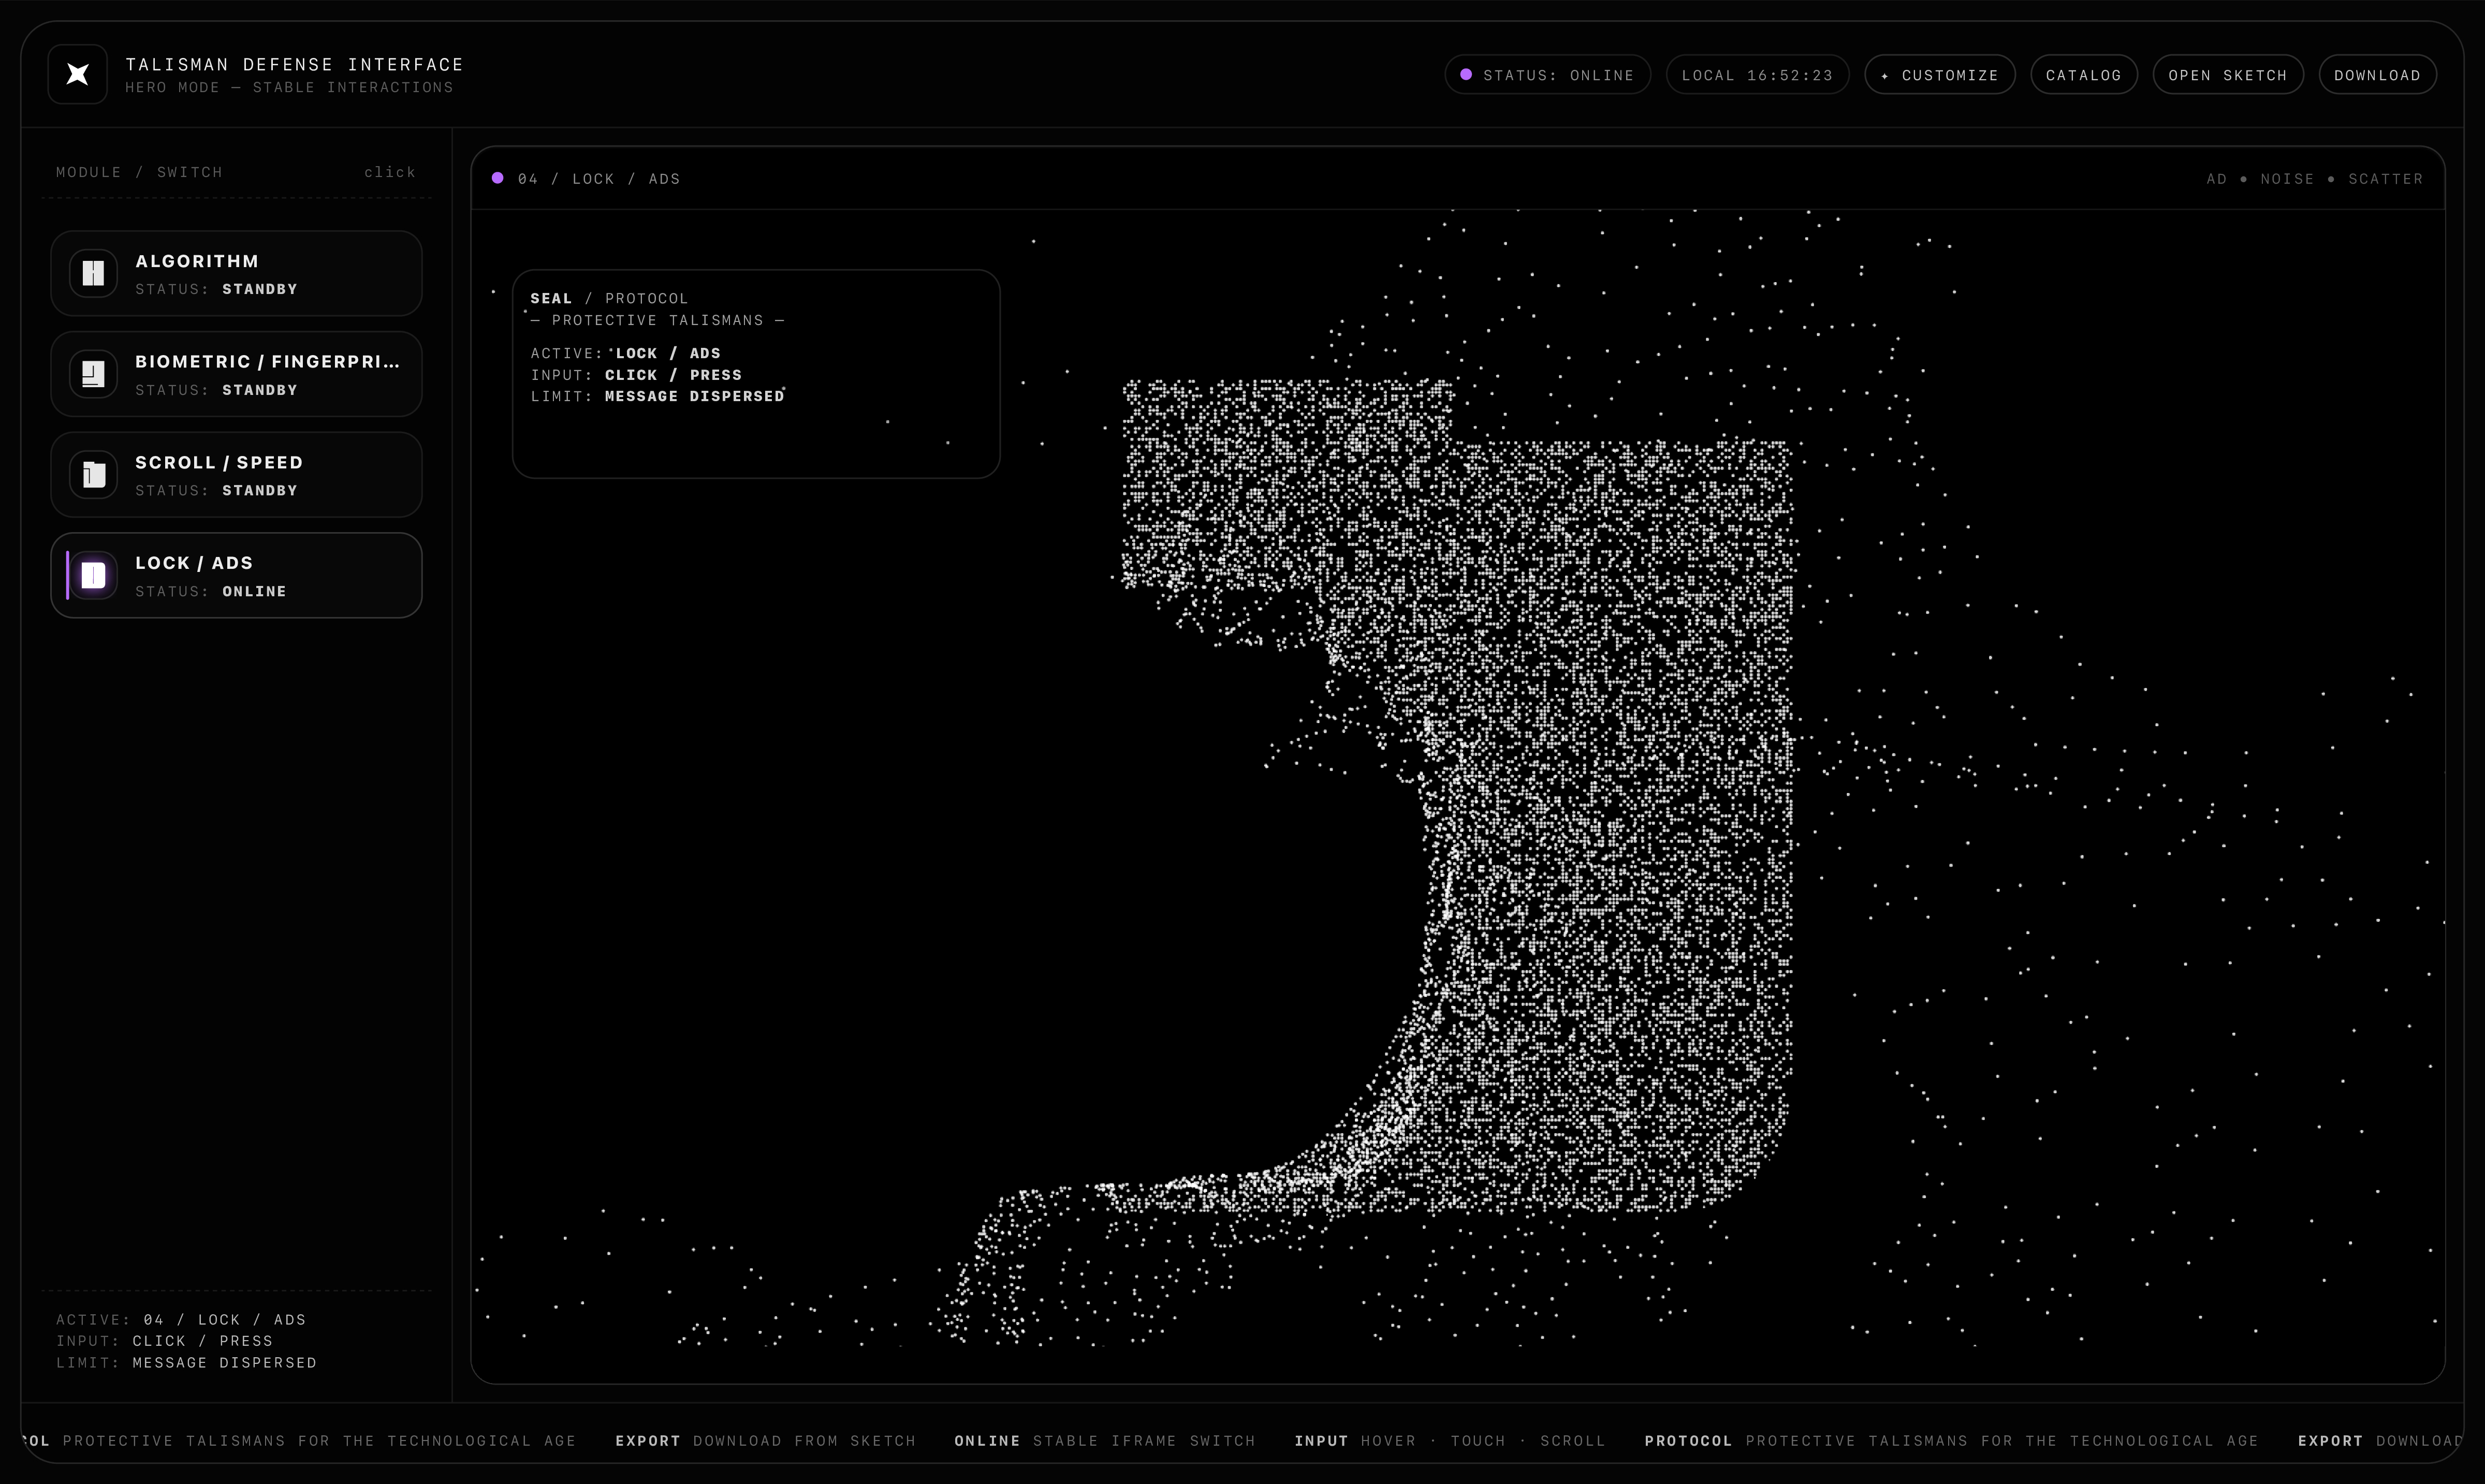
Task: Click the sparkle icon on the Customize button
Action: [1885, 76]
